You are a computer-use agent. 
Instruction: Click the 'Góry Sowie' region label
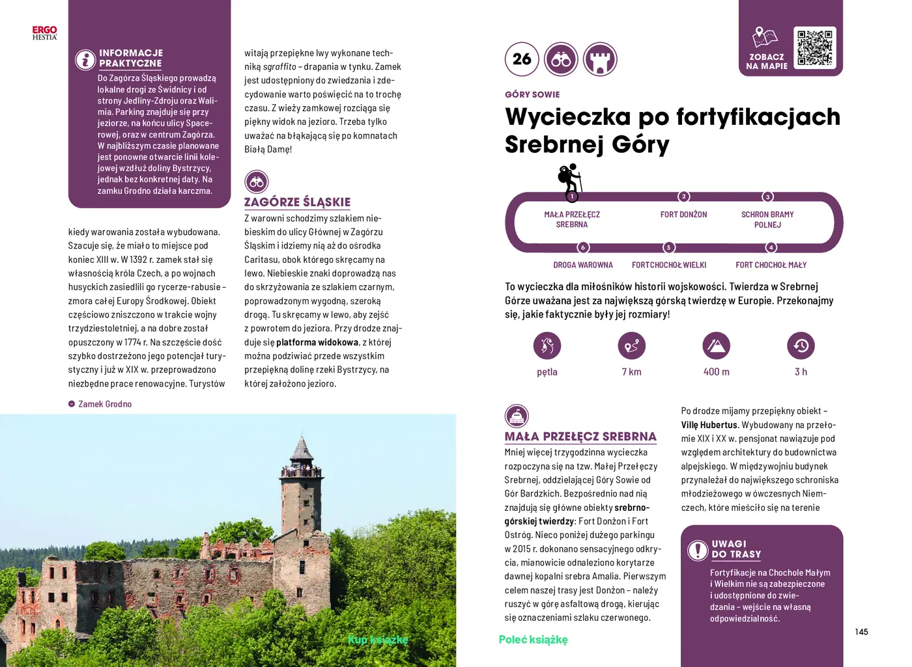pos(532,94)
